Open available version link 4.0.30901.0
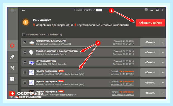173x106 pixels. 123,95
